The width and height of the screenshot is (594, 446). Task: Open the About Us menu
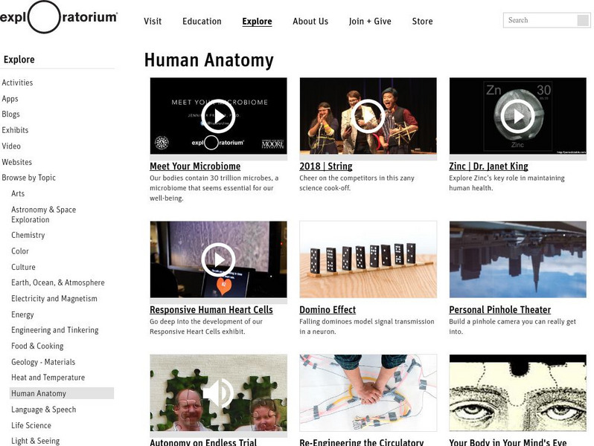(310, 22)
